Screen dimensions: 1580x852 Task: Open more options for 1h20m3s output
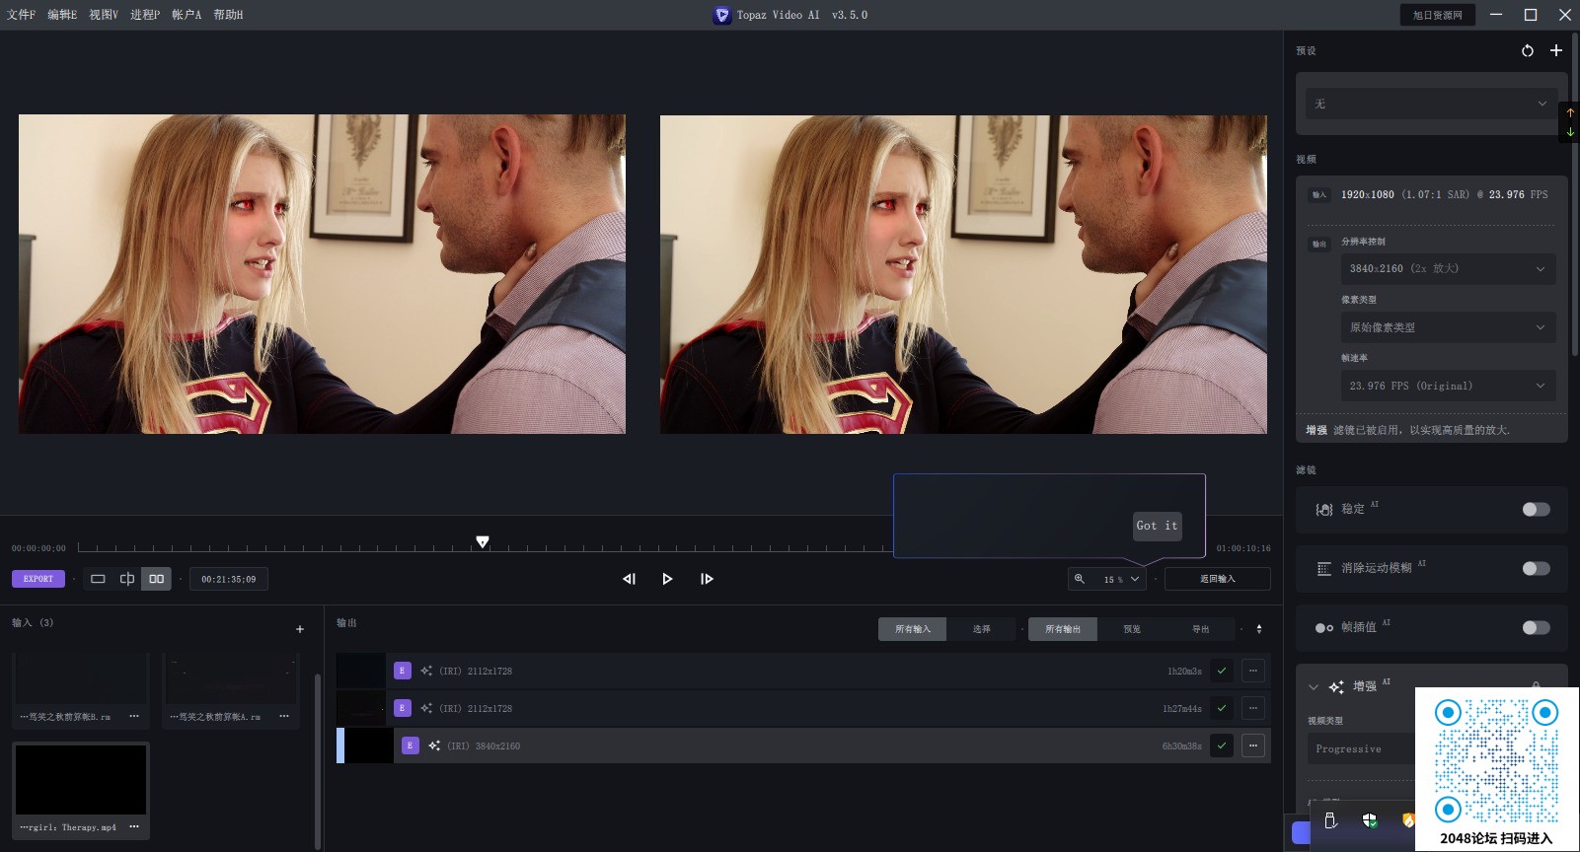[x=1253, y=671]
